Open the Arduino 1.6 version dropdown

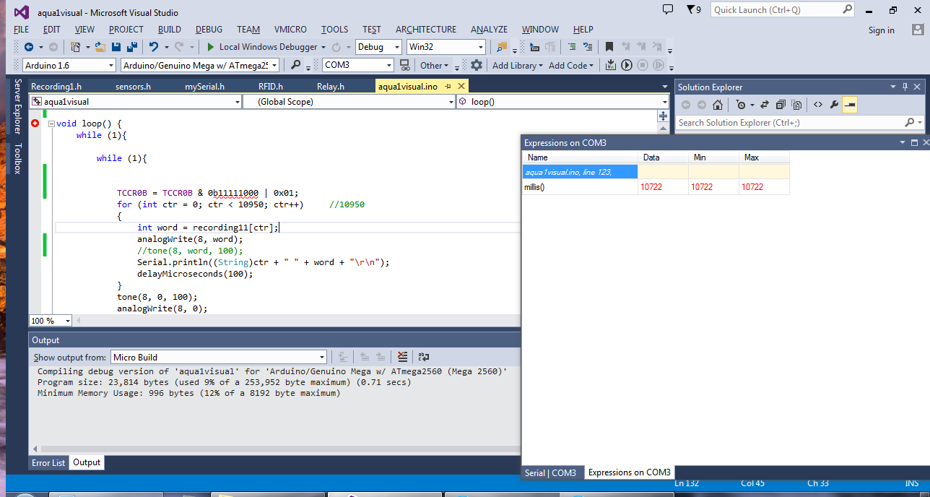coord(69,65)
